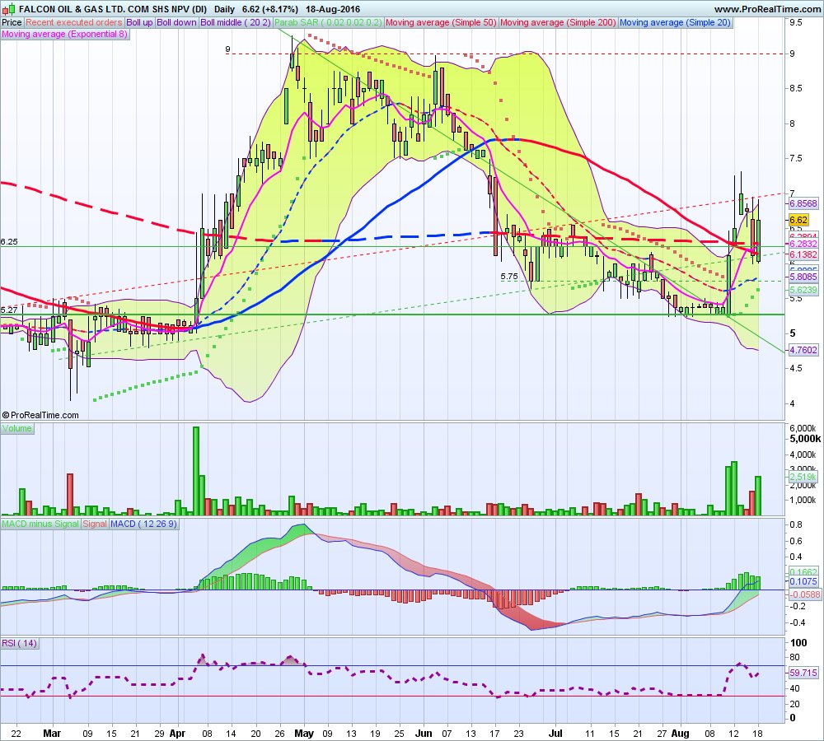The width and height of the screenshot is (824, 741).
Task: Click the -0.0588 MACD histogram value tag
Action: pos(804,594)
